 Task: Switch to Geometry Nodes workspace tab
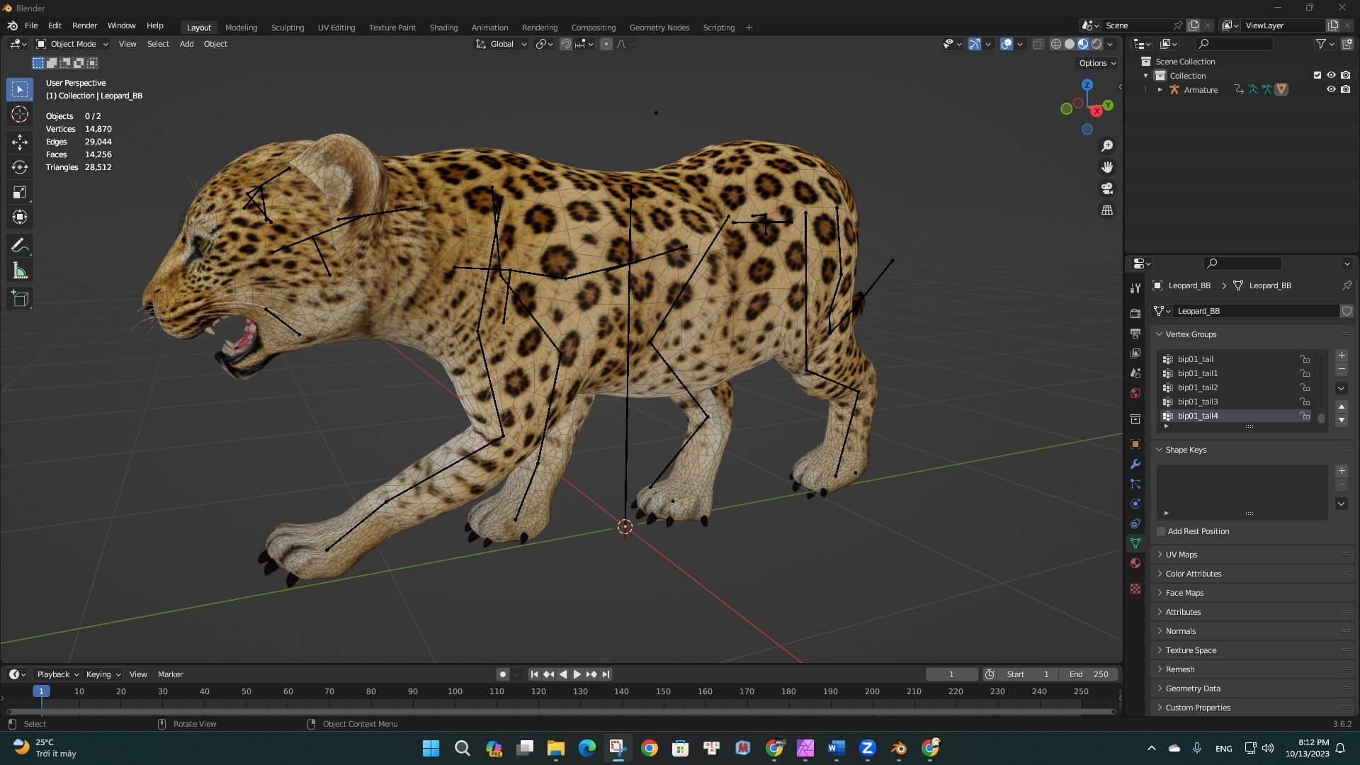pos(659,28)
